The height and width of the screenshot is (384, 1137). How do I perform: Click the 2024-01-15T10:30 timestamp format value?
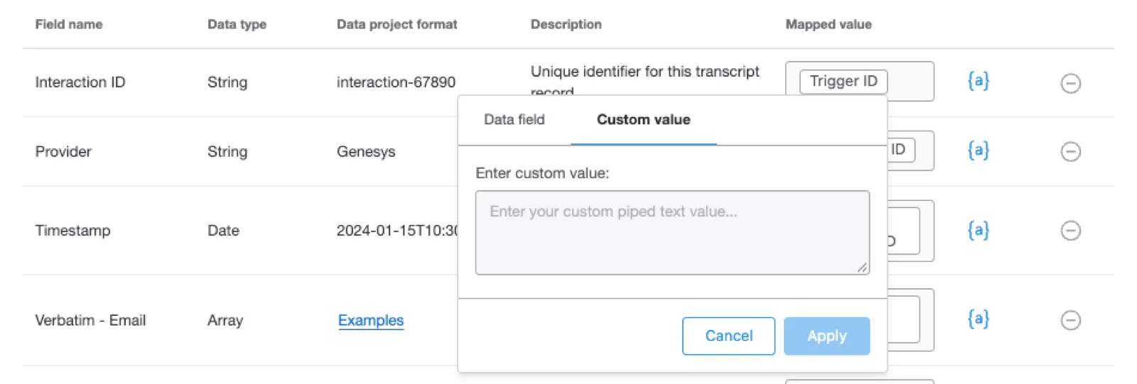[x=397, y=231]
